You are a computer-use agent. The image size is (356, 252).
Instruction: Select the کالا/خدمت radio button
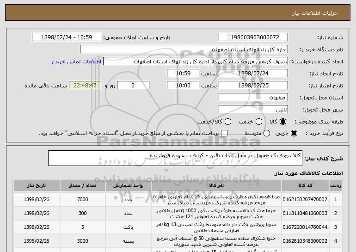(228, 122)
